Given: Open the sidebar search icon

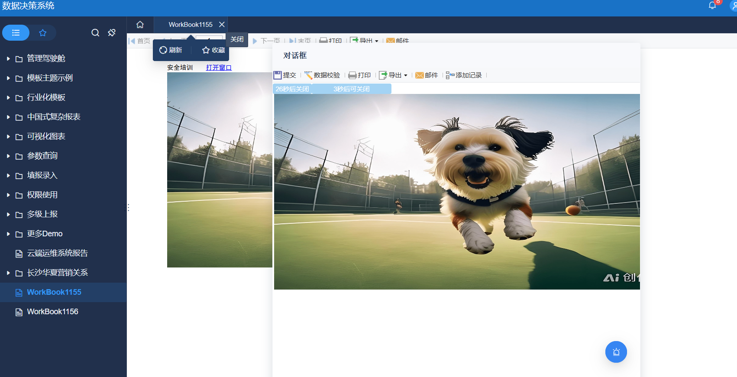Looking at the screenshot, I should [95, 33].
